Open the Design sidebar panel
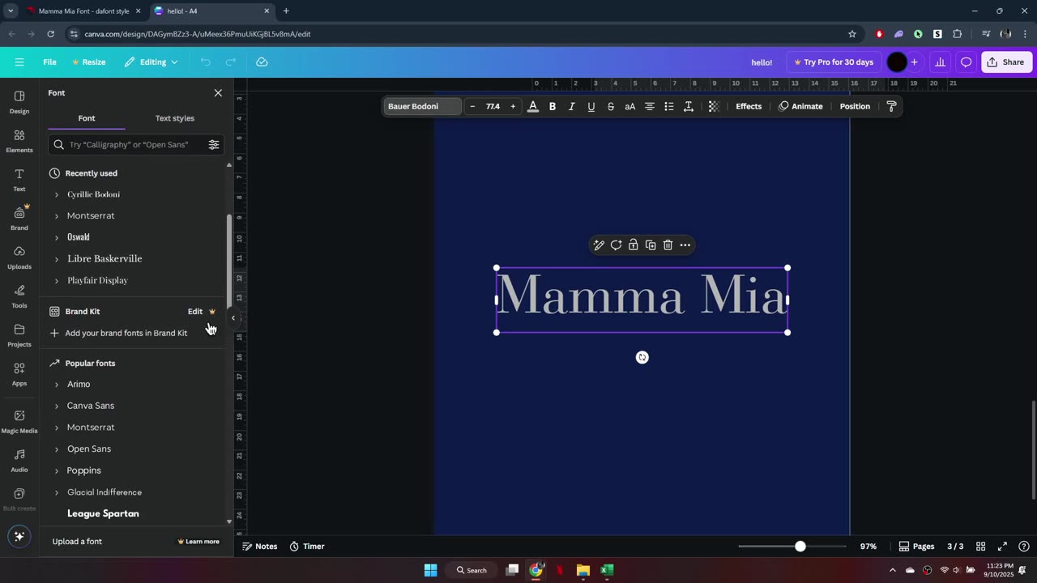Screen dimensions: 1037x583 coord(19,102)
